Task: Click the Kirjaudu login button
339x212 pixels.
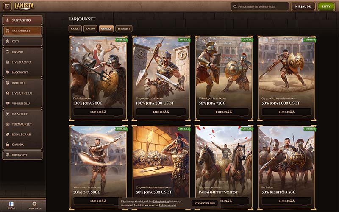Action: click(x=303, y=6)
